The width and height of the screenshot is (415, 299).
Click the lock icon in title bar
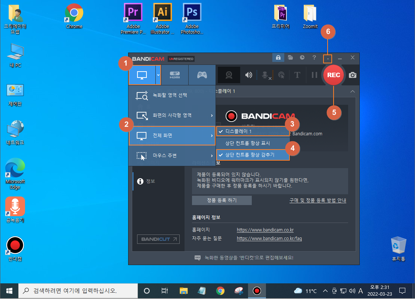(278, 57)
